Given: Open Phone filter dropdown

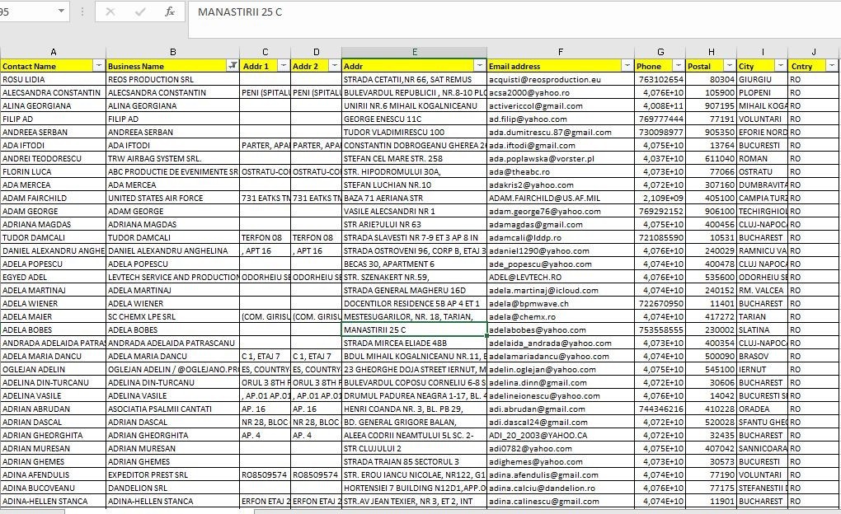Looking at the screenshot, I should (x=679, y=65).
